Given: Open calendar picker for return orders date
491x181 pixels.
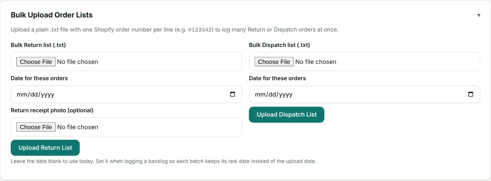Looking at the screenshot, I should pyautogui.click(x=233, y=94).
